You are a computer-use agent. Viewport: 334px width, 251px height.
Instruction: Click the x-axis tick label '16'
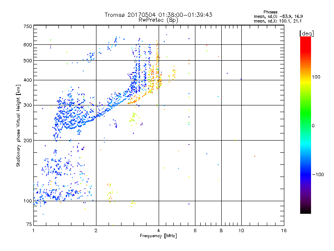284,231
